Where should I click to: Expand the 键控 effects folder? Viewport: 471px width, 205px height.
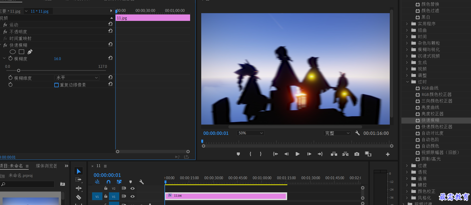(407, 185)
